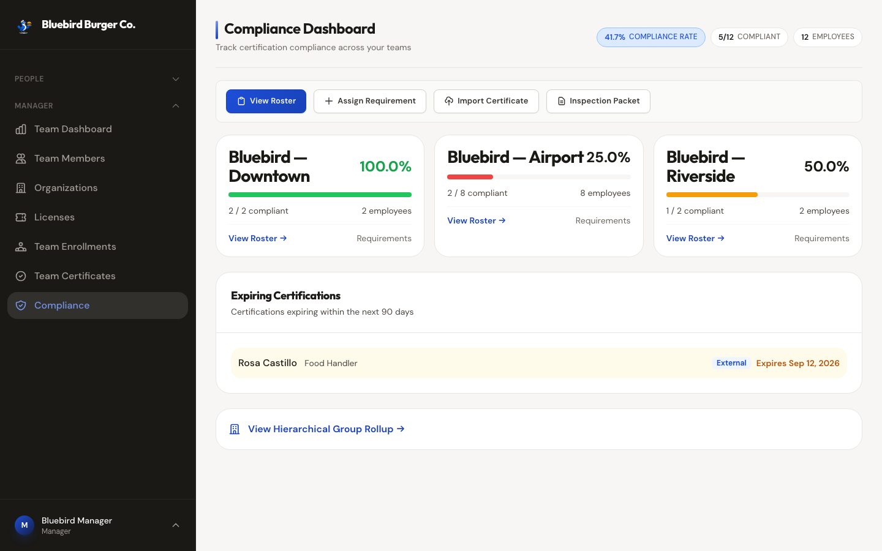Click the Team Dashboard chart icon
Screen dimensions: 882x551
[x=21, y=129]
